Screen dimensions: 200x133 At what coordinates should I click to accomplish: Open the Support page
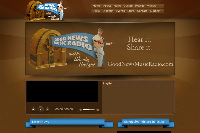155,11
